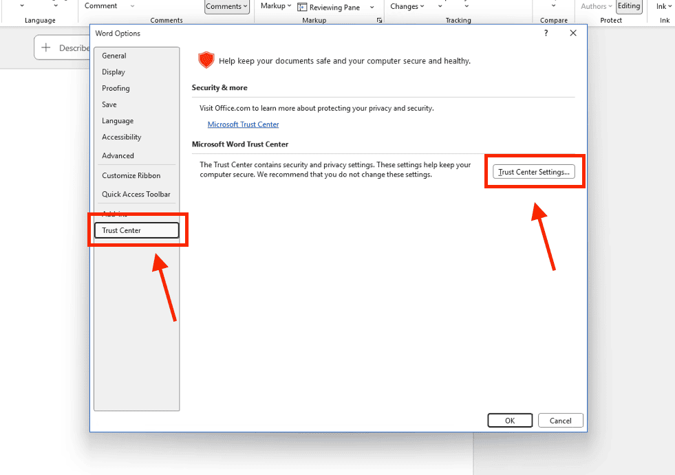
Task: Open Proofing settings category
Action: 116,88
